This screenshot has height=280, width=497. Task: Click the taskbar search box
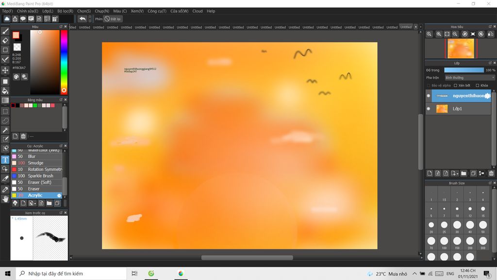coord(71,273)
